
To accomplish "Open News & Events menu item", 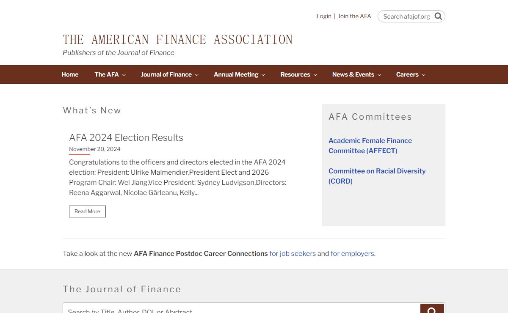I will (353, 74).
